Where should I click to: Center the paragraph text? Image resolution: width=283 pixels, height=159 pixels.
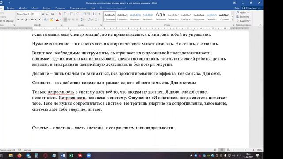(69, 19)
